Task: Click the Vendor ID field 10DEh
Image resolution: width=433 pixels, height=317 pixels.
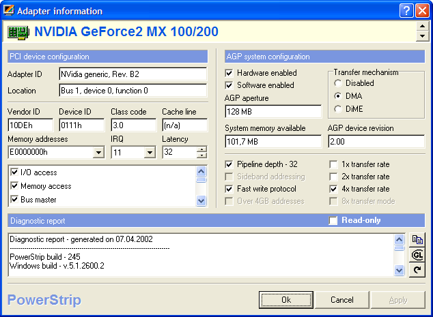Action: point(30,125)
